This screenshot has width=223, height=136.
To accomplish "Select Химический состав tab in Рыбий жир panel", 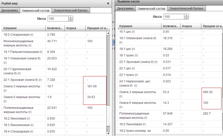I will 35,11.
